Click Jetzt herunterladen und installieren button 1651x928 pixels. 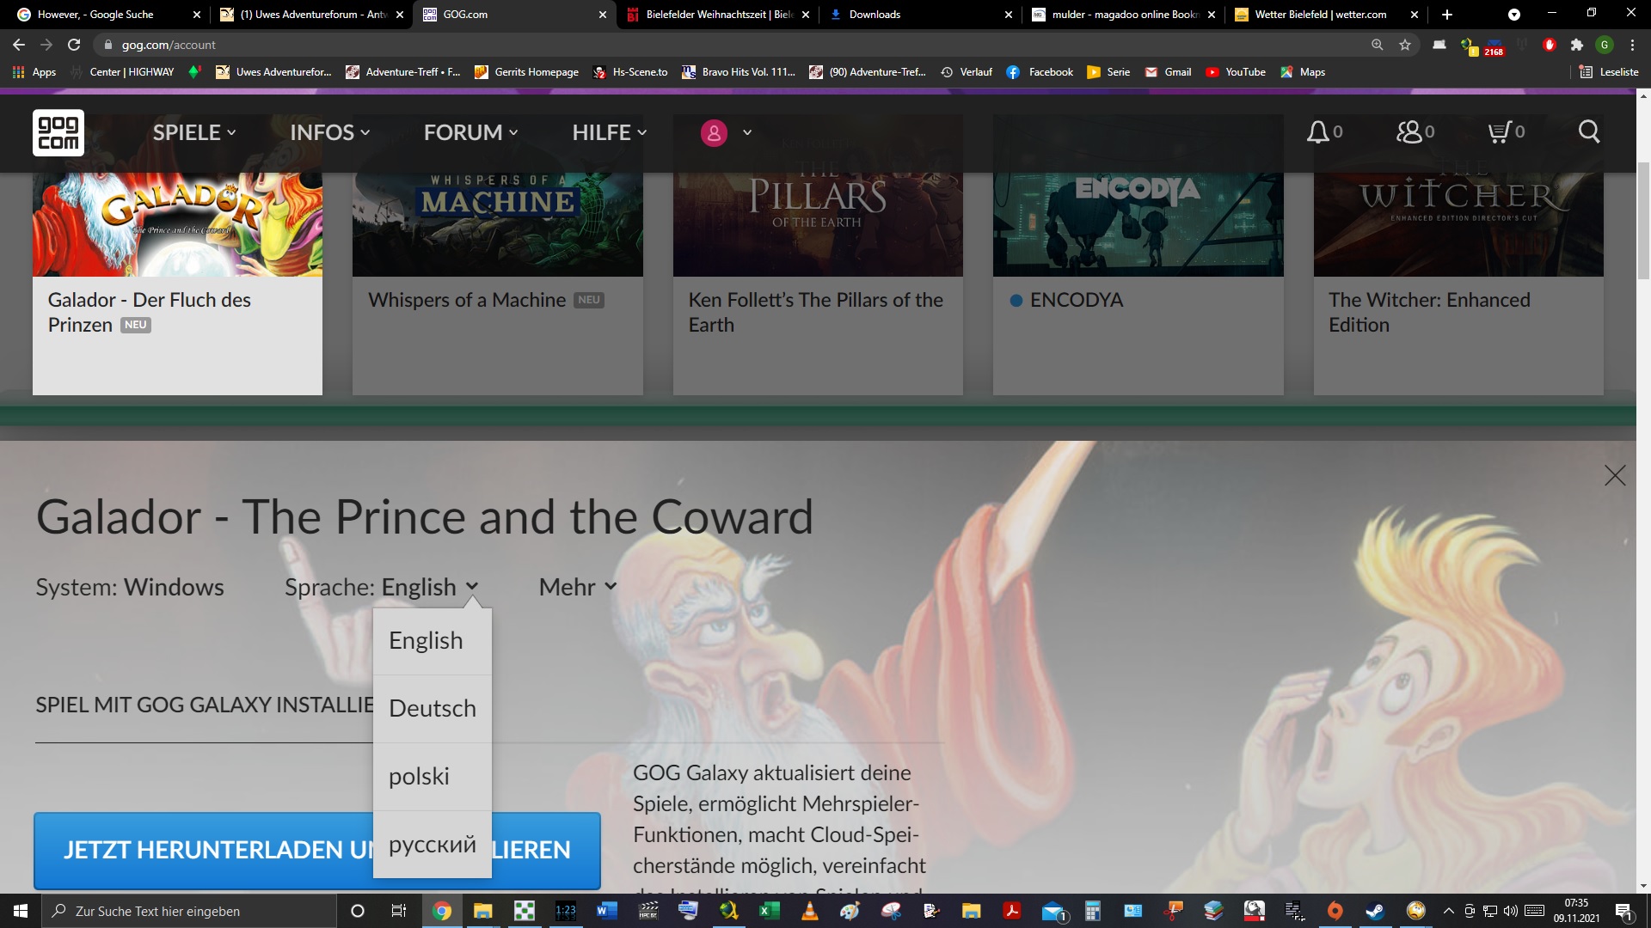316,851
